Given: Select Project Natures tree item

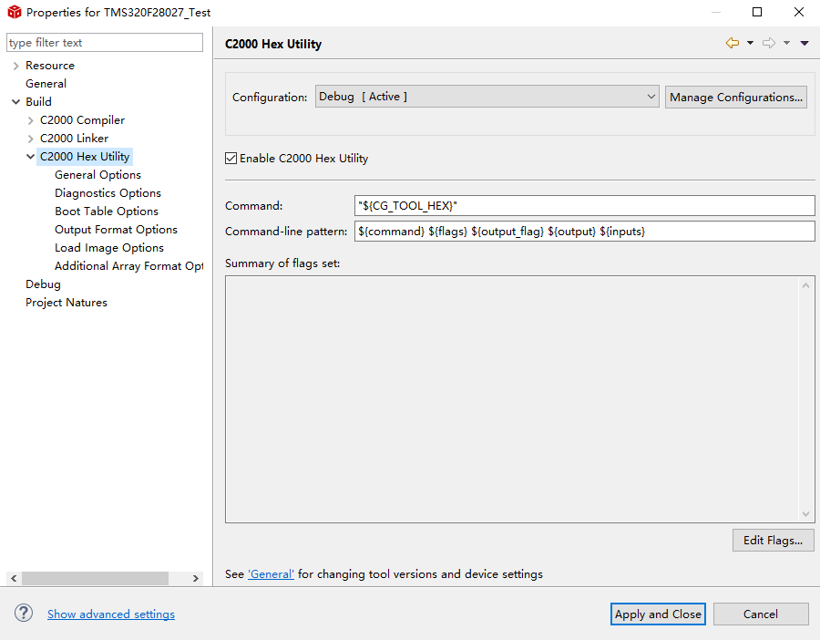Looking at the screenshot, I should (x=67, y=303).
